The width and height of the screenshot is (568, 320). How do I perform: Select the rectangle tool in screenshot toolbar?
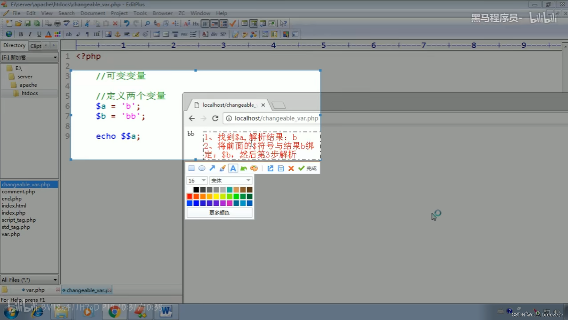(x=191, y=168)
